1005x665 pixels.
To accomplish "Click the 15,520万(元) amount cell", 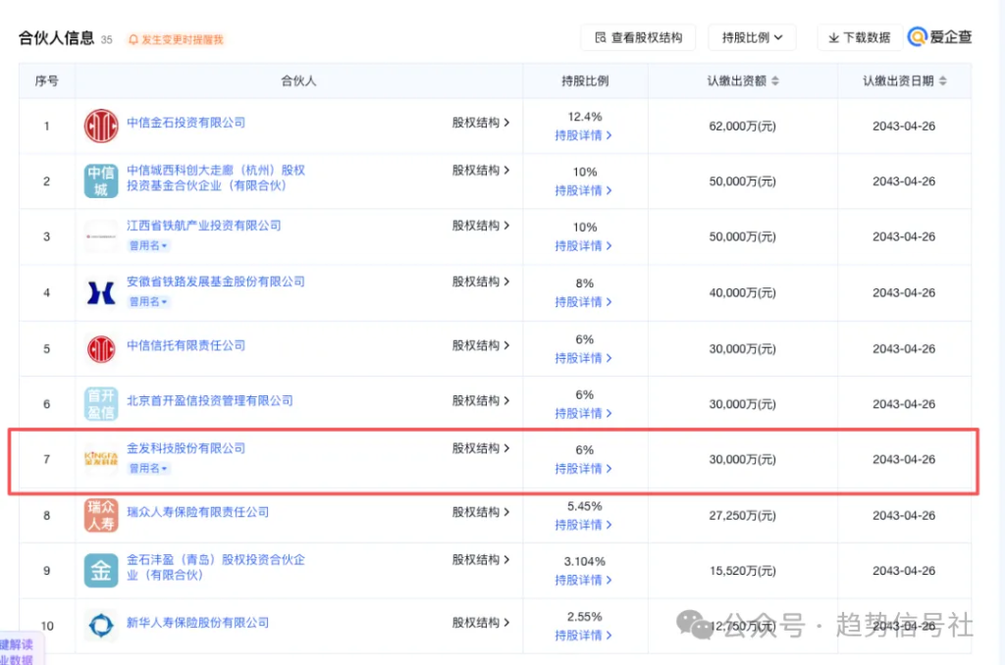I will pyautogui.click(x=742, y=570).
